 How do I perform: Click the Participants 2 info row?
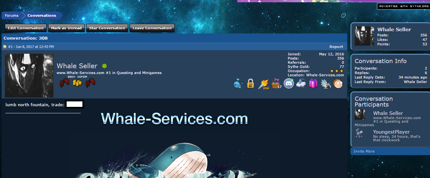coord(391,68)
